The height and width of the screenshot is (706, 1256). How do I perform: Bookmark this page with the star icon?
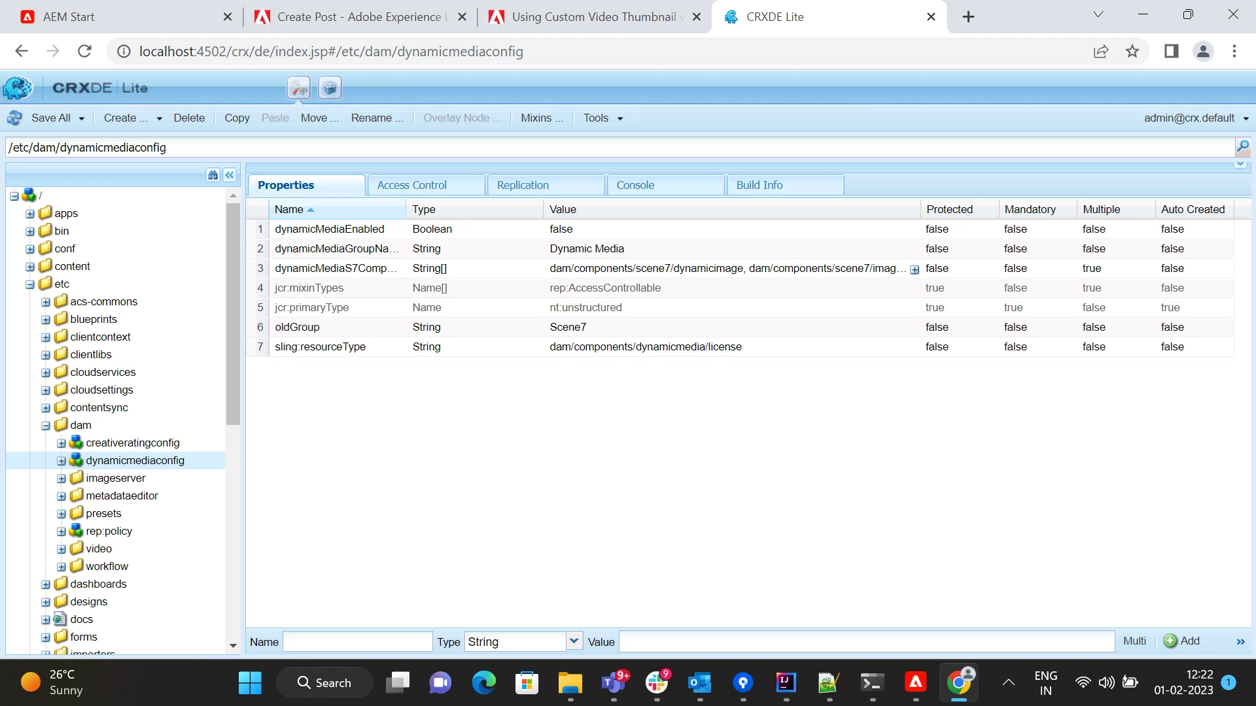[x=1132, y=52]
